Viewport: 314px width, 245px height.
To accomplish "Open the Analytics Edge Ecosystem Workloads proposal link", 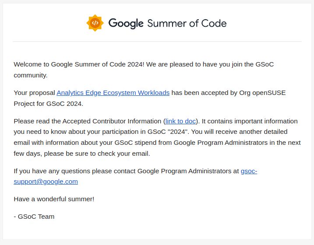I will tap(113, 93).
